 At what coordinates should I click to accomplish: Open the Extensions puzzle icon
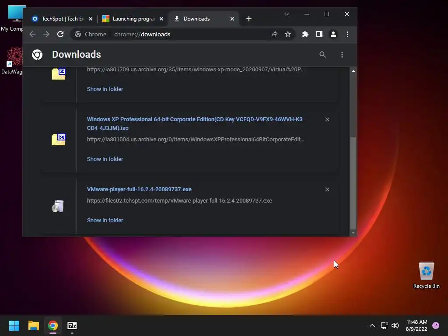tap(305, 34)
